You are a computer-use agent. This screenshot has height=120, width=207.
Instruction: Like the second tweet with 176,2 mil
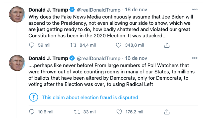(119, 112)
